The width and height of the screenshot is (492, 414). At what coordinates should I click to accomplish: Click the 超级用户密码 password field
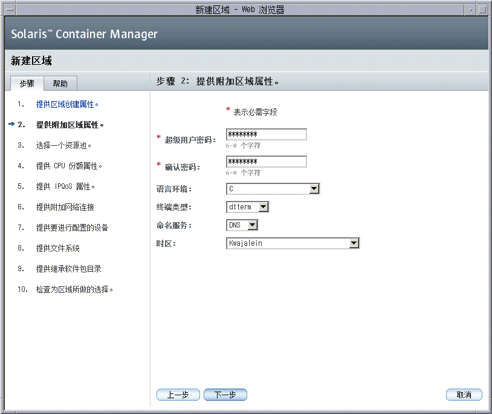point(267,134)
